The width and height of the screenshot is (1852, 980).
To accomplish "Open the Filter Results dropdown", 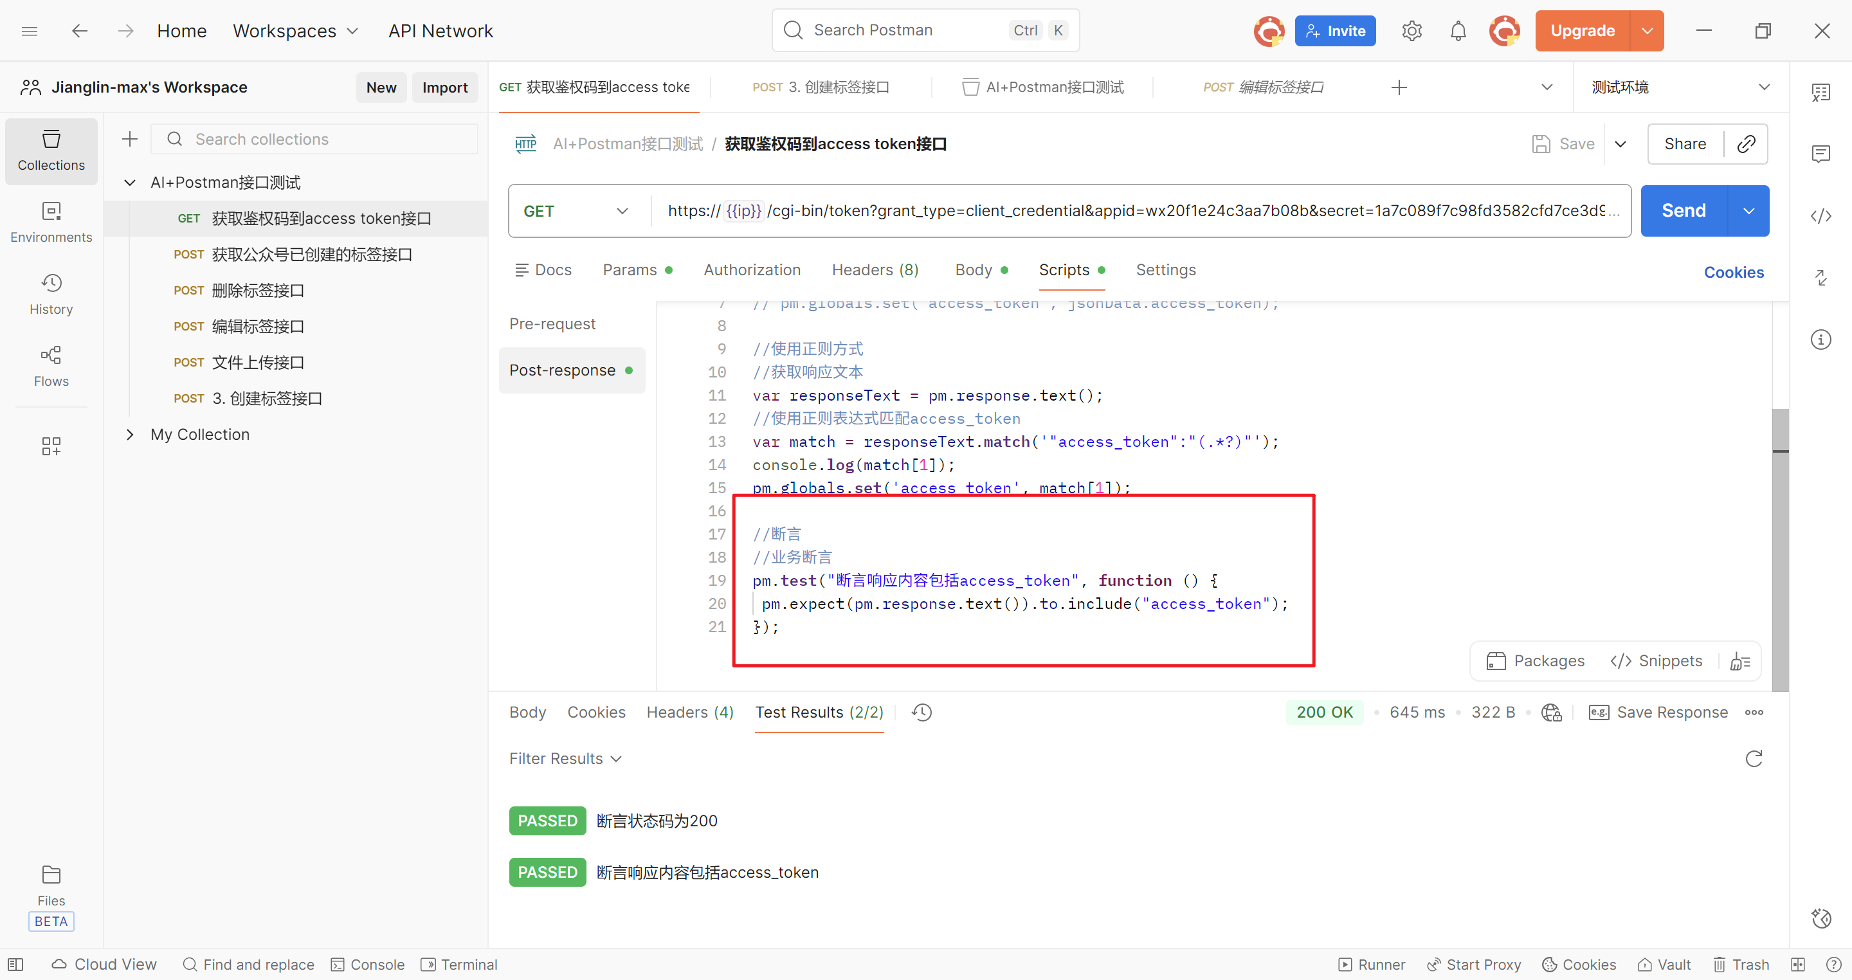I will coord(565,759).
